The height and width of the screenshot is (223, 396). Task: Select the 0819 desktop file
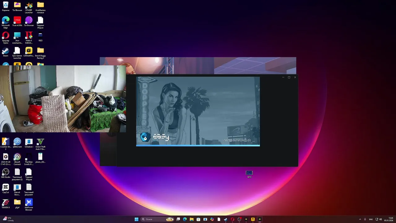point(249,174)
